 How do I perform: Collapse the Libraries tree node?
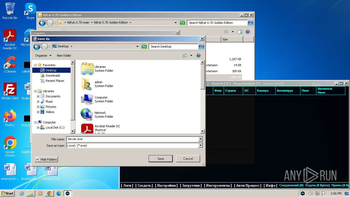(x=35, y=91)
